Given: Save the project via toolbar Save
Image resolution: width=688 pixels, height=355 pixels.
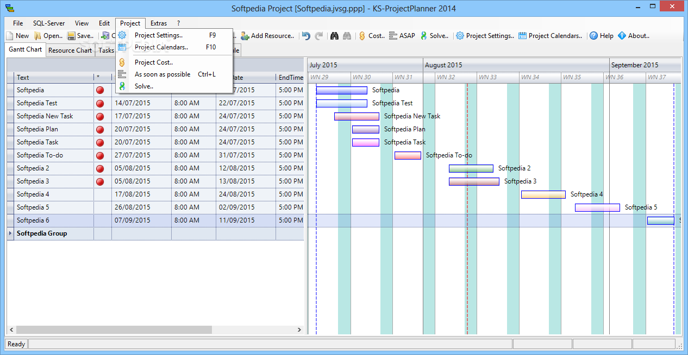Looking at the screenshot, I should 80,36.
